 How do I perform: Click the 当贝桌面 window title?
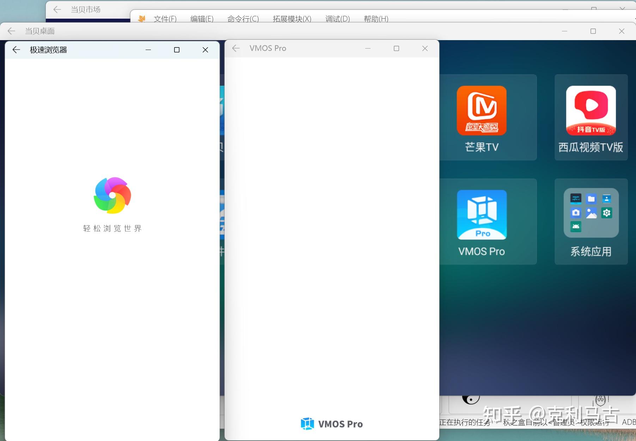coord(40,31)
